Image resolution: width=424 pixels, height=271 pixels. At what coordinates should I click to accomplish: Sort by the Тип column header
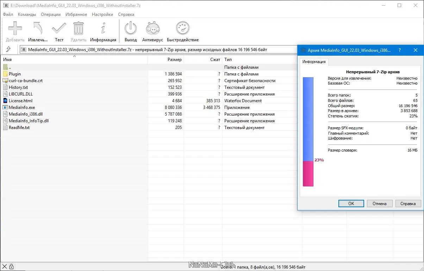point(262,60)
